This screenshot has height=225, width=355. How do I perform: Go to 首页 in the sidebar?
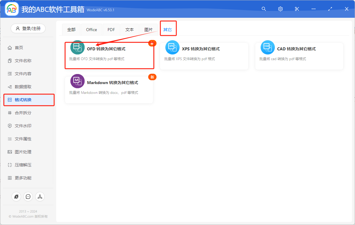pyautogui.click(x=19, y=48)
